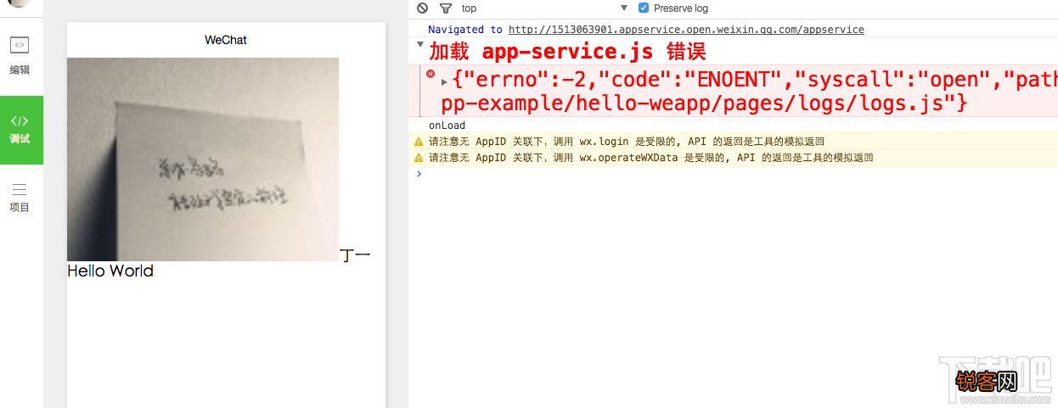The height and width of the screenshot is (408, 1058).
Task: Click the sticky note image in simulator
Action: pyautogui.click(x=203, y=159)
